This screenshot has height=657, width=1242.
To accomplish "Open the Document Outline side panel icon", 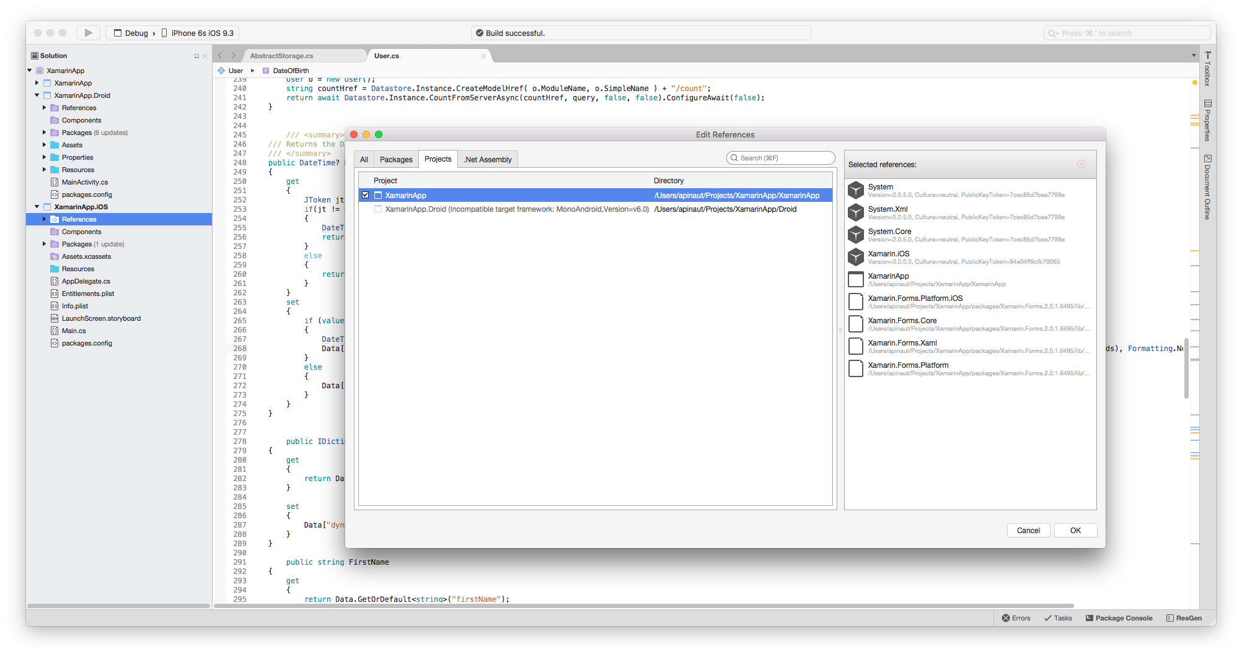I will click(x=1207, y=187).
